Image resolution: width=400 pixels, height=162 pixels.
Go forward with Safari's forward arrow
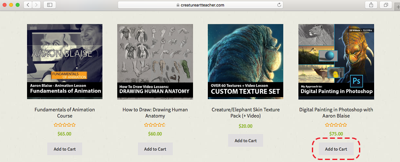(x=36, y=5)
